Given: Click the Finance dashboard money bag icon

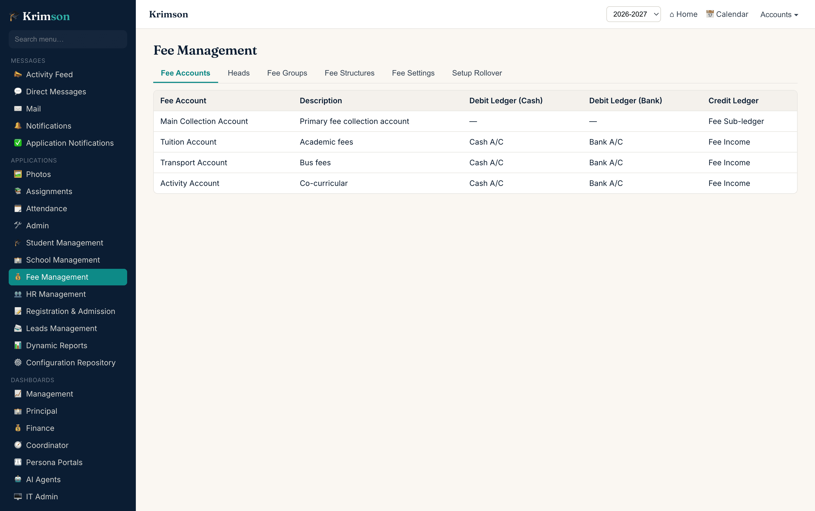Looking at the screenshot, I should (x=18, y=428).
